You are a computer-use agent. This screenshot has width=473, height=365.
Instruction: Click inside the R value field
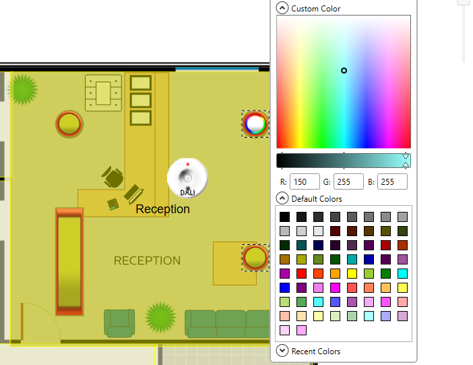pos(305,181)
